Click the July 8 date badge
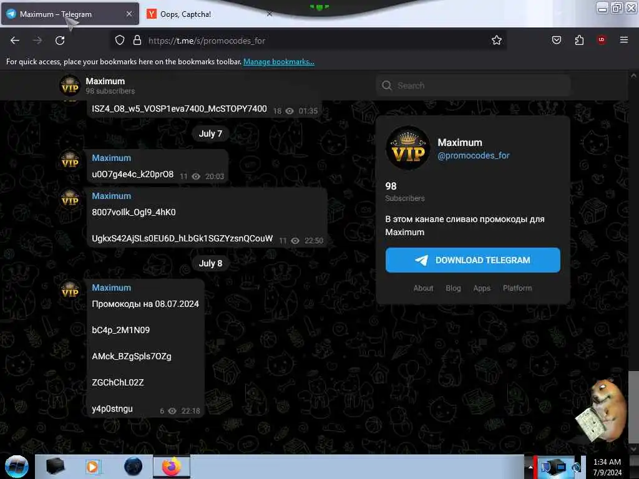 click(x=210, y=264)
